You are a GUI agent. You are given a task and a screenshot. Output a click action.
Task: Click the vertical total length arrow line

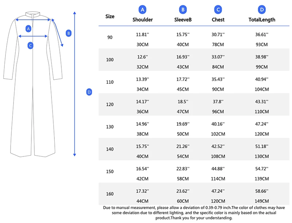(74, 84)
